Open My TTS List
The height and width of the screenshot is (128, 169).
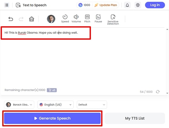(135, 118)
